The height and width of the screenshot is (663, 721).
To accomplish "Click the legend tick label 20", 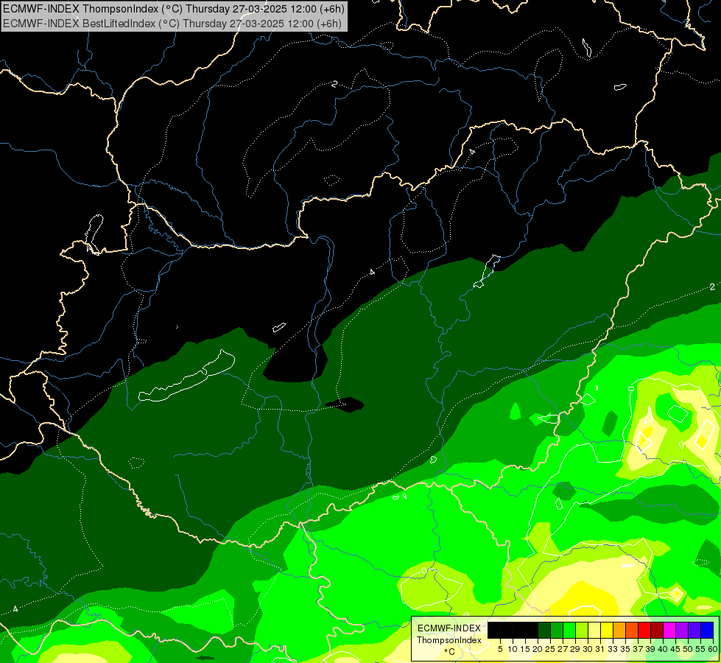I will (538, 649).
